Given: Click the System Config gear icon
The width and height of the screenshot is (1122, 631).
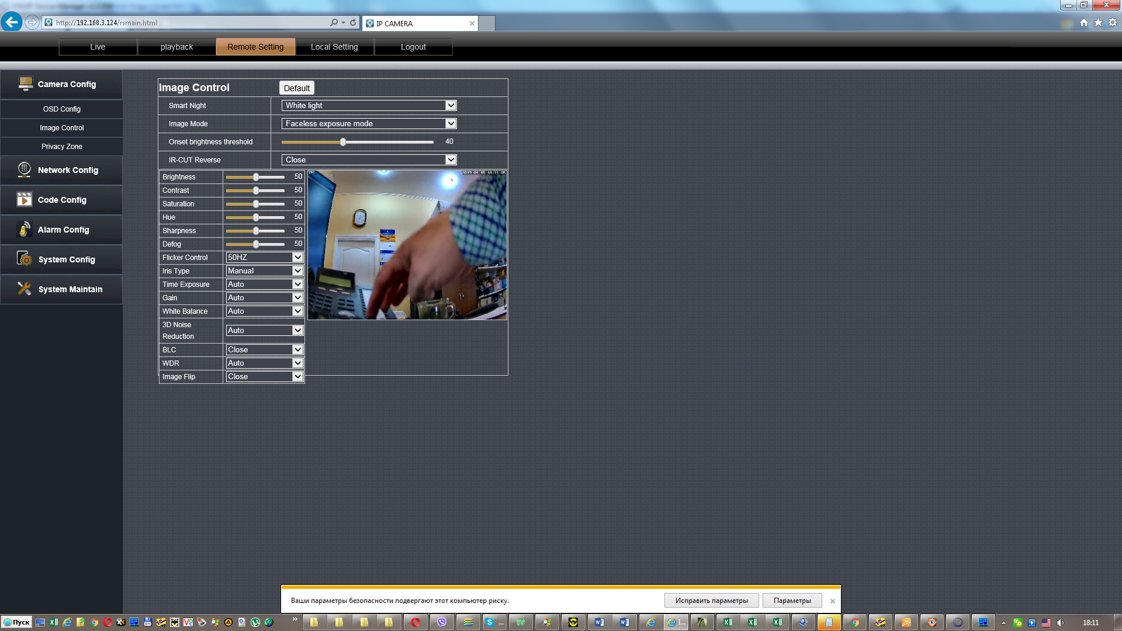Looking at the screenshot, I should click(25, 259).
